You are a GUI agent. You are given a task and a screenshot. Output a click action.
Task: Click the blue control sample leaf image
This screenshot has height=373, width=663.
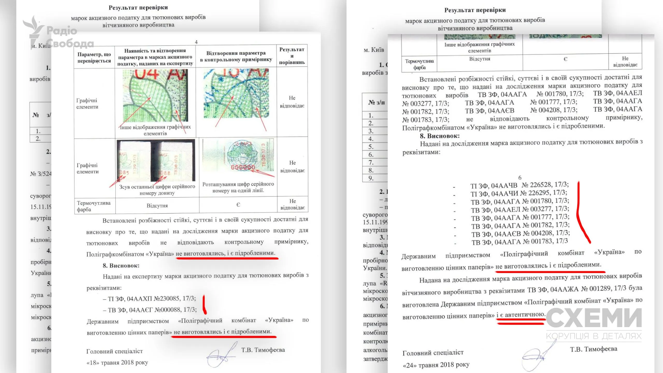pos(236,94)
